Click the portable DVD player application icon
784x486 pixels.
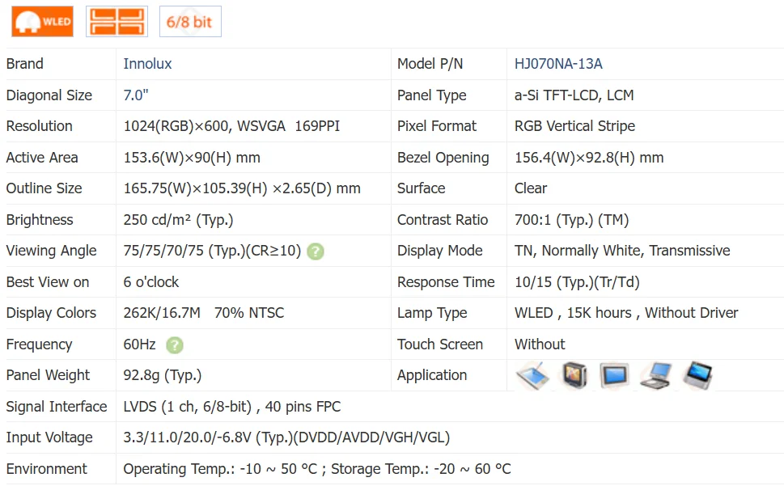(x=655, y=375)
